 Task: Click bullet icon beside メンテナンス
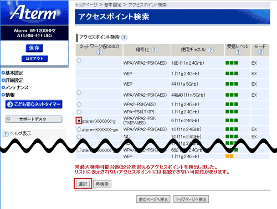coord(3,87)
